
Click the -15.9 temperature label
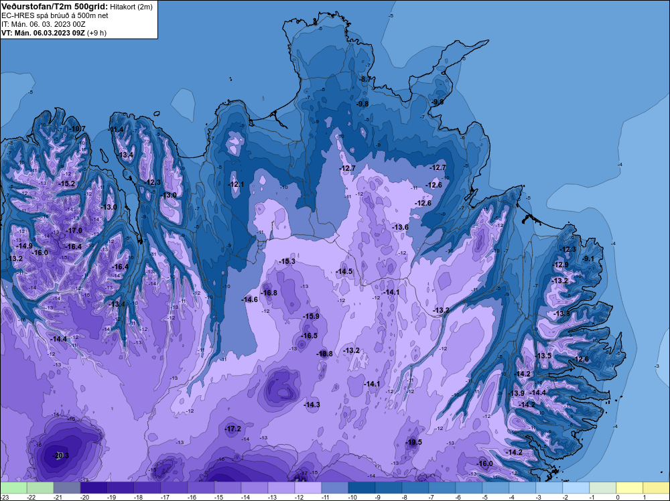click(x=311, y=317)
